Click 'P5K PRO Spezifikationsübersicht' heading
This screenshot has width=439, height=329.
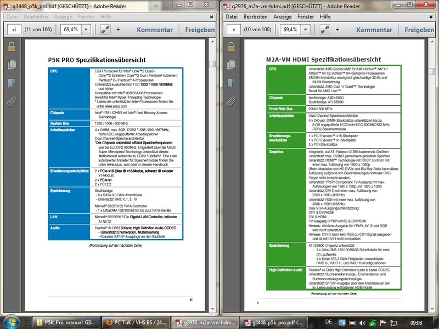click(97, 60)
